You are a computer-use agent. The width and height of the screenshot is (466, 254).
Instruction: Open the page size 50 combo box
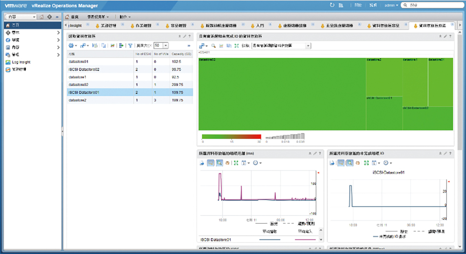tap(161, 46)
